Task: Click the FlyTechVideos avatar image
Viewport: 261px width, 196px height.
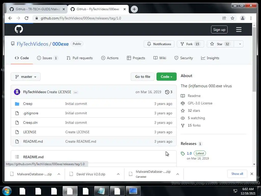Action: coord(17,92)
